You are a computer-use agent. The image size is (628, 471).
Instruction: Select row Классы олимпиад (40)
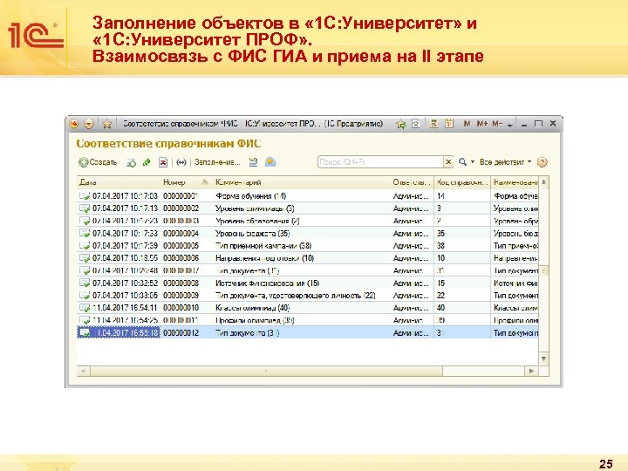[308, 308]
